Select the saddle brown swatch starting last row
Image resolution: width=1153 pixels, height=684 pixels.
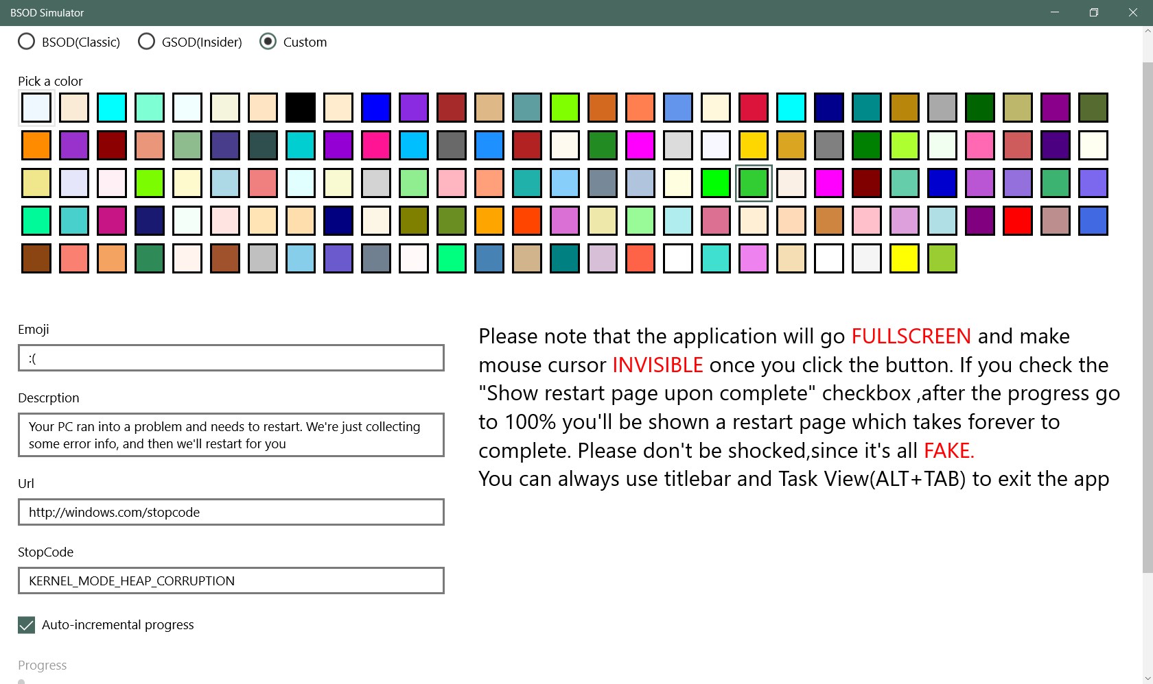(x=36, y=258)
